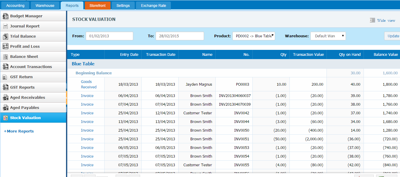Viewport: 400px width, 177px height.
Task: Select the GST Return icon
Action: click(5, 77)
